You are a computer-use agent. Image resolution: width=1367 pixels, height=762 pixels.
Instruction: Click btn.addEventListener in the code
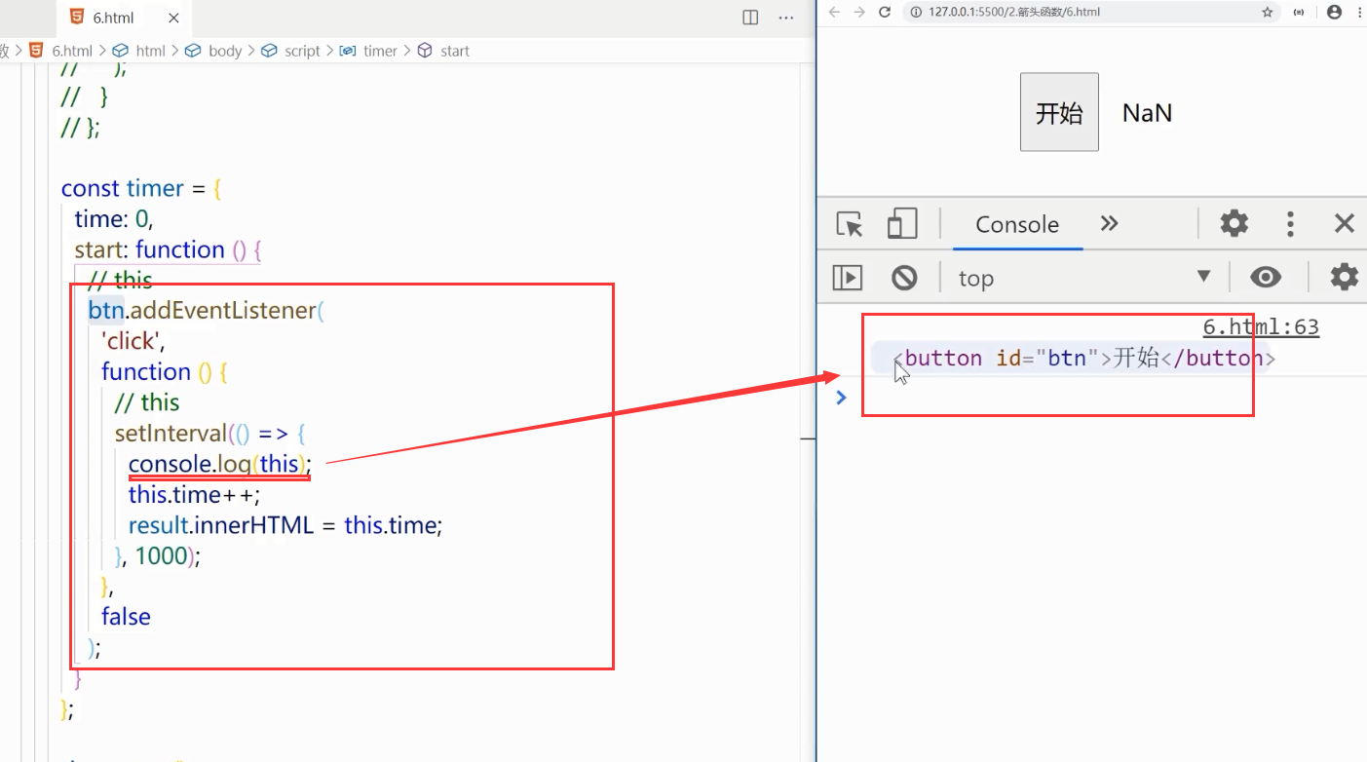click(206, 311)
